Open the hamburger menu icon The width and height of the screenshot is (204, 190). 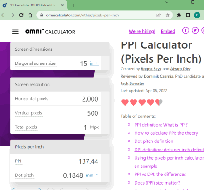pyautogui.click(x=15, y=32)
